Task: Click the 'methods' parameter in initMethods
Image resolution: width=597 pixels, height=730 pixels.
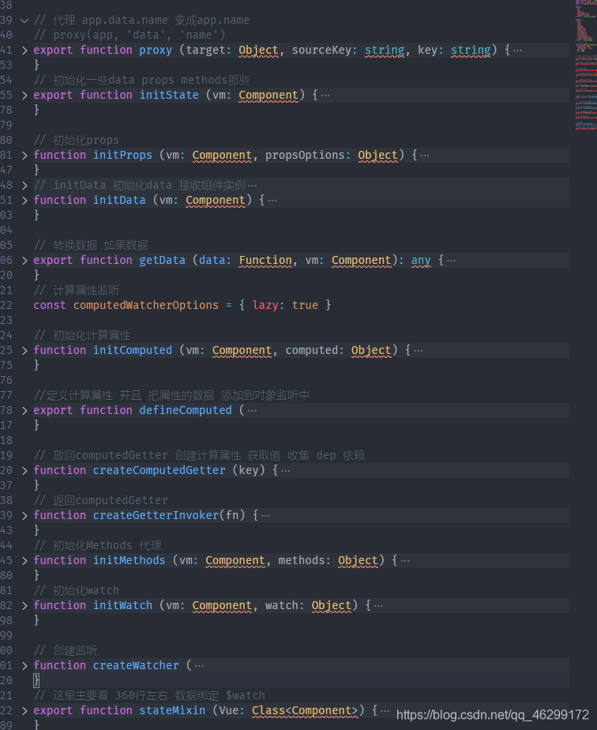Action: pyautogui.click(x=302, y=561)
